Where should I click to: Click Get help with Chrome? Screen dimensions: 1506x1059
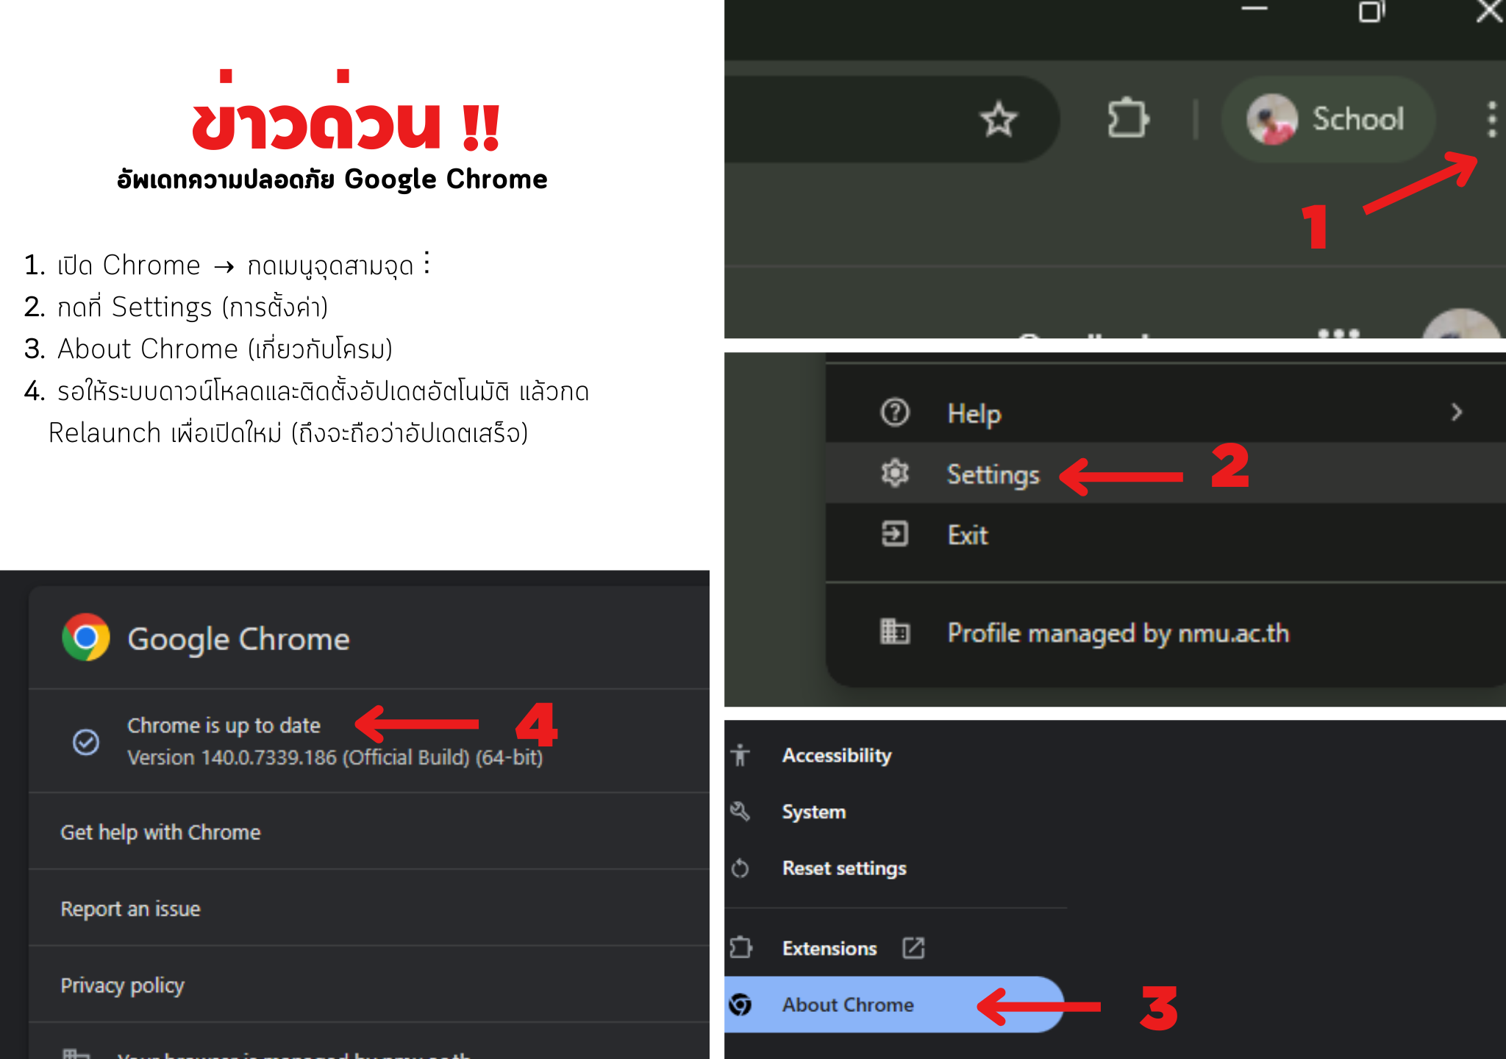click(x=160, y=832)
